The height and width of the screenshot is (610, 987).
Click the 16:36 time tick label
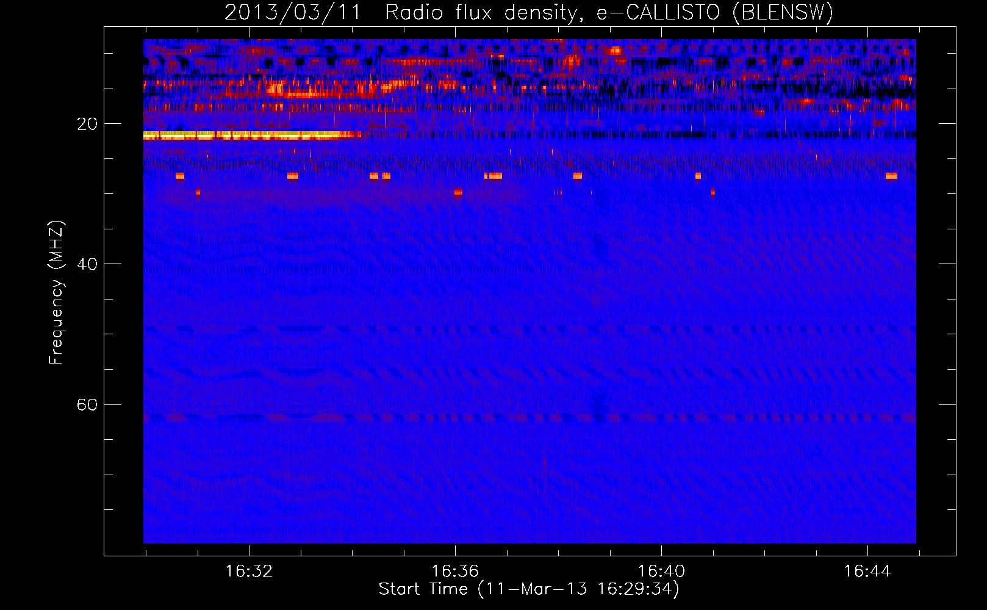pos(455,572)
